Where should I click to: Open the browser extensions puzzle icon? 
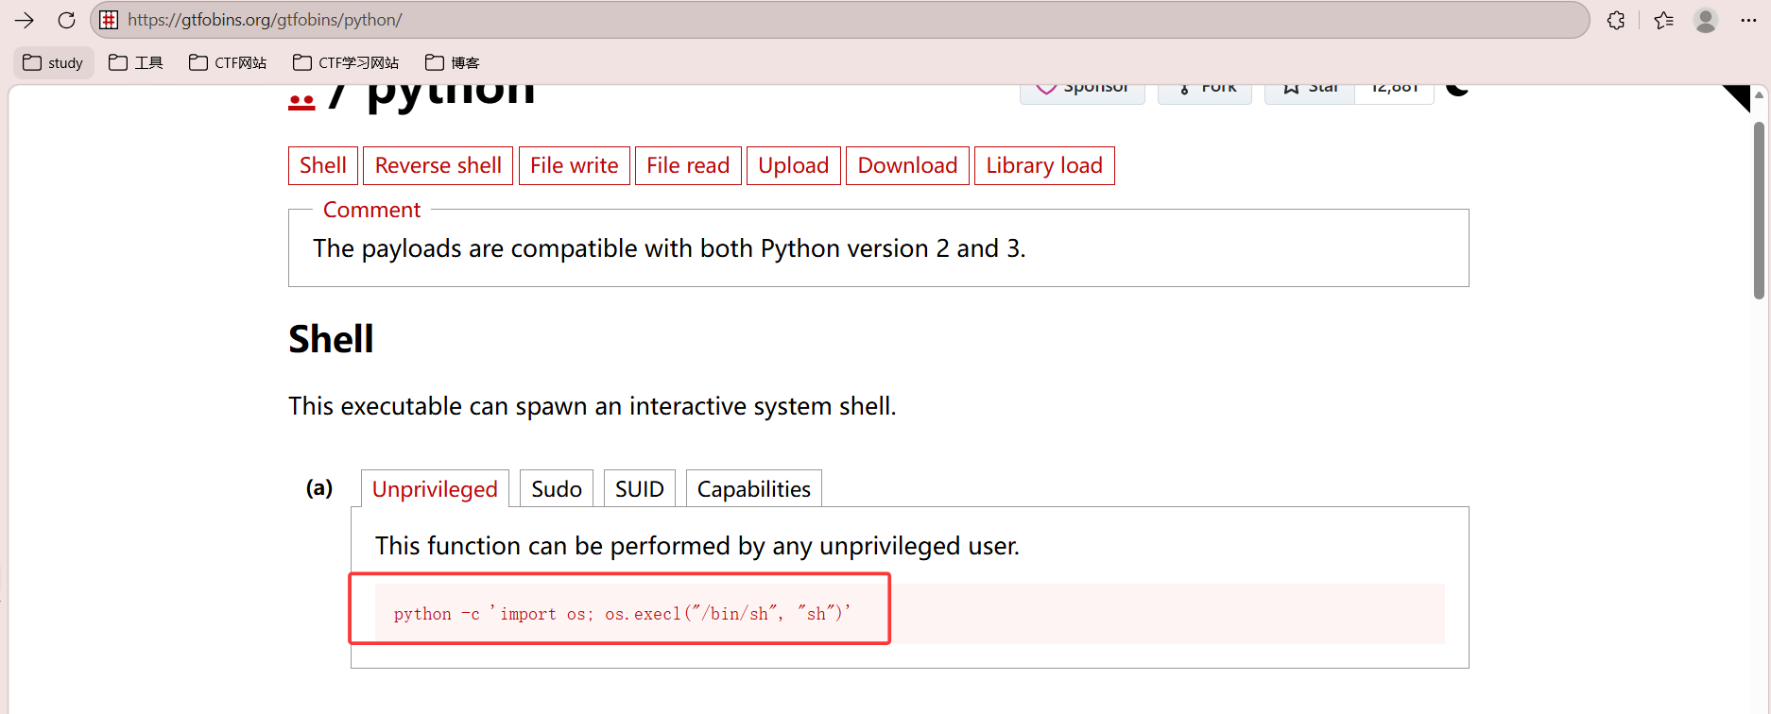(x=1616, y=20)
